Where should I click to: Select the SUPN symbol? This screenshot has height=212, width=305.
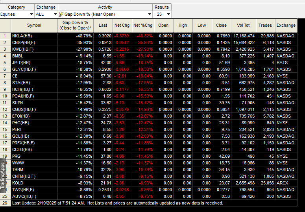[17, 103]
